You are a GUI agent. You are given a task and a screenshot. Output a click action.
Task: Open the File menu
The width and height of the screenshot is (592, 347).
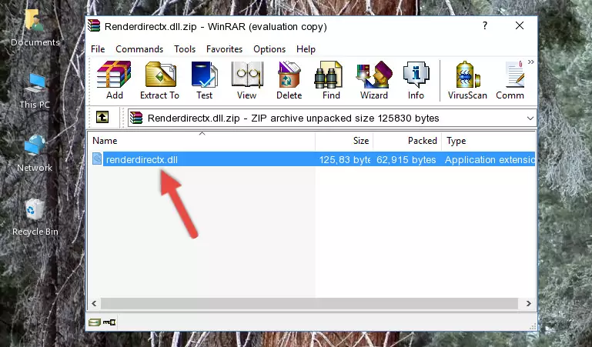98,49
